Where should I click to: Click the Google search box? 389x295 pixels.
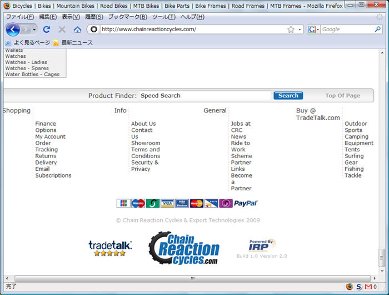[347, 29]
